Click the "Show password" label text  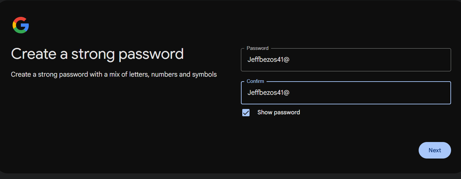pyautogui.click(x=279, y=112)
